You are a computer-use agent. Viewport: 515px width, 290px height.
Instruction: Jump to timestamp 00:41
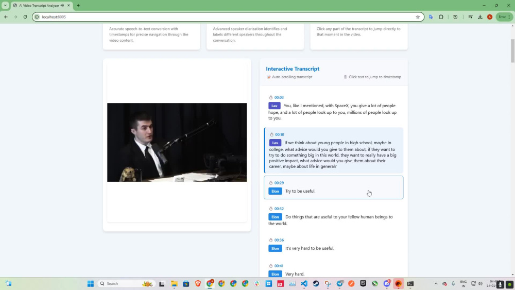pos(279,266)
